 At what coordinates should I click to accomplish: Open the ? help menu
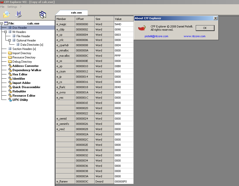[21, 7]
